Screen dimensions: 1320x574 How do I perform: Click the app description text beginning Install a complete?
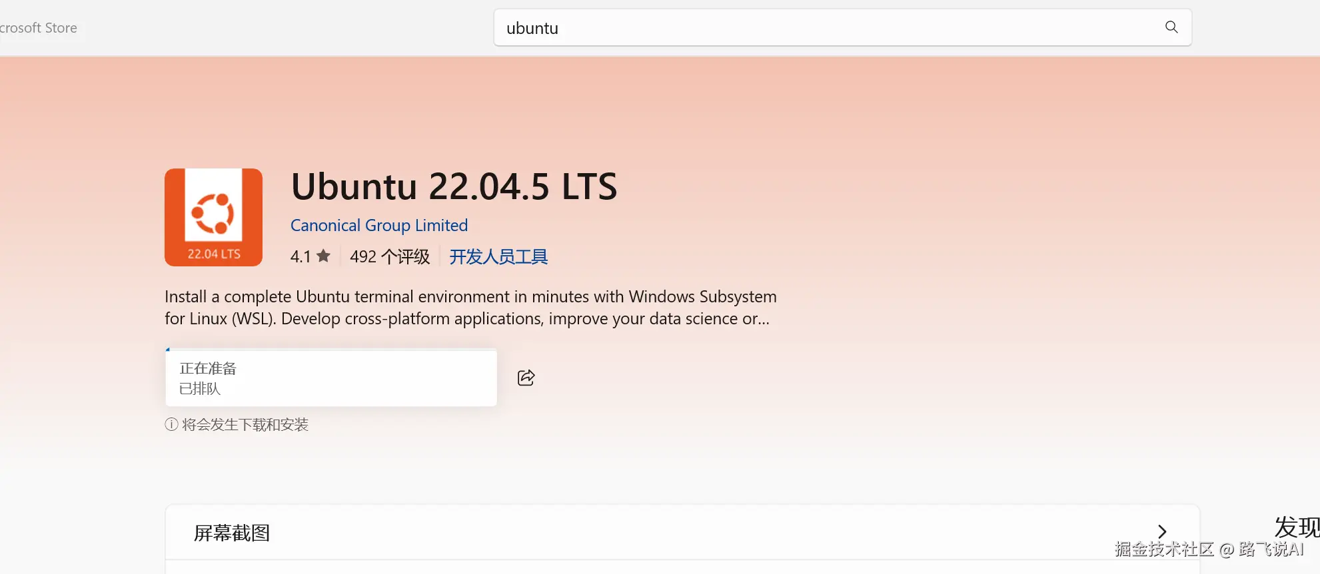[x=470, y=308]
